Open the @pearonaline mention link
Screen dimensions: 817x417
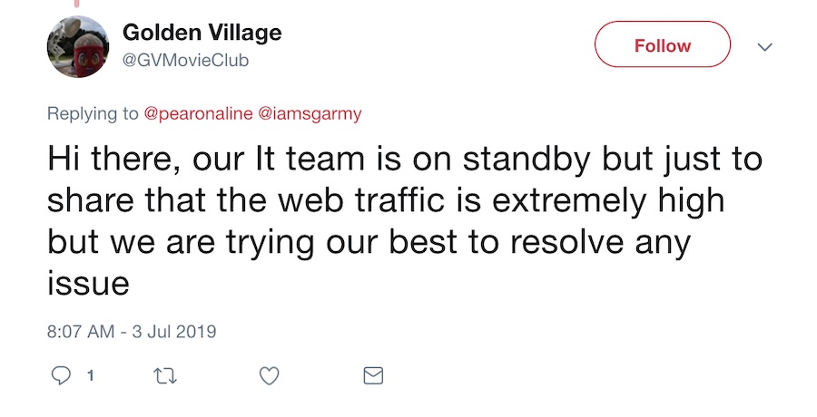pyautogui.click(x=199, y=114)
